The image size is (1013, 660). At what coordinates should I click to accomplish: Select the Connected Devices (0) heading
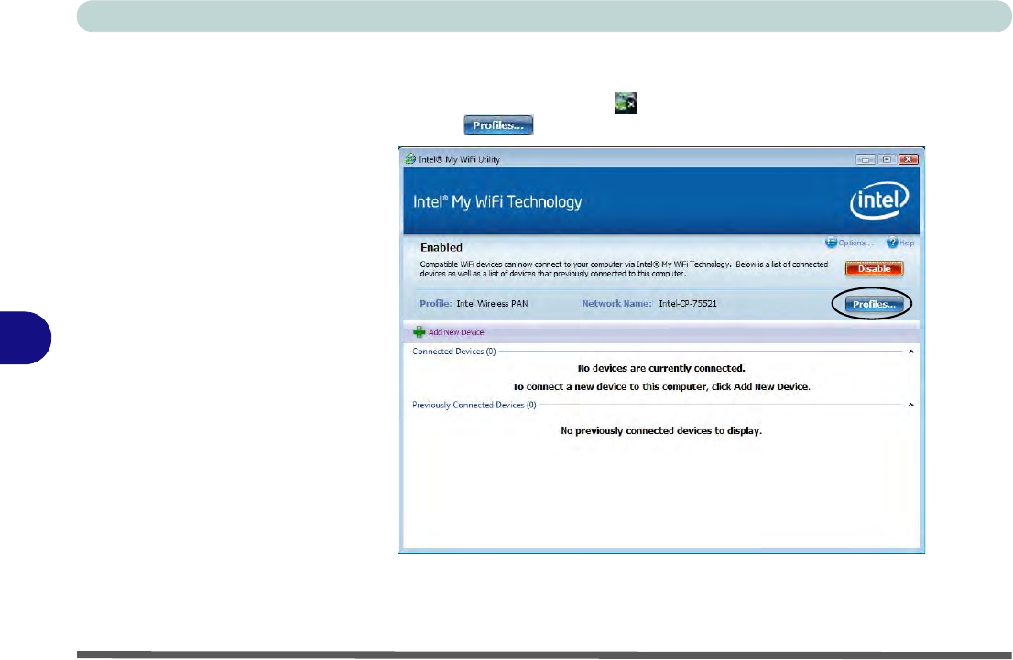(x=454, y=352)
